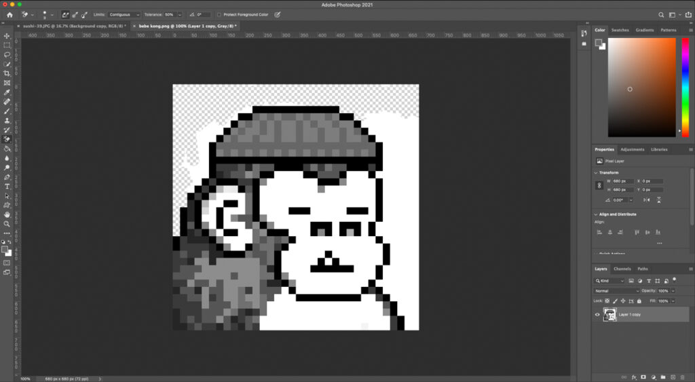Open the Limits Contiguous dropdown
The width and height of the screenshot is (695, 382).
[124, 14]
